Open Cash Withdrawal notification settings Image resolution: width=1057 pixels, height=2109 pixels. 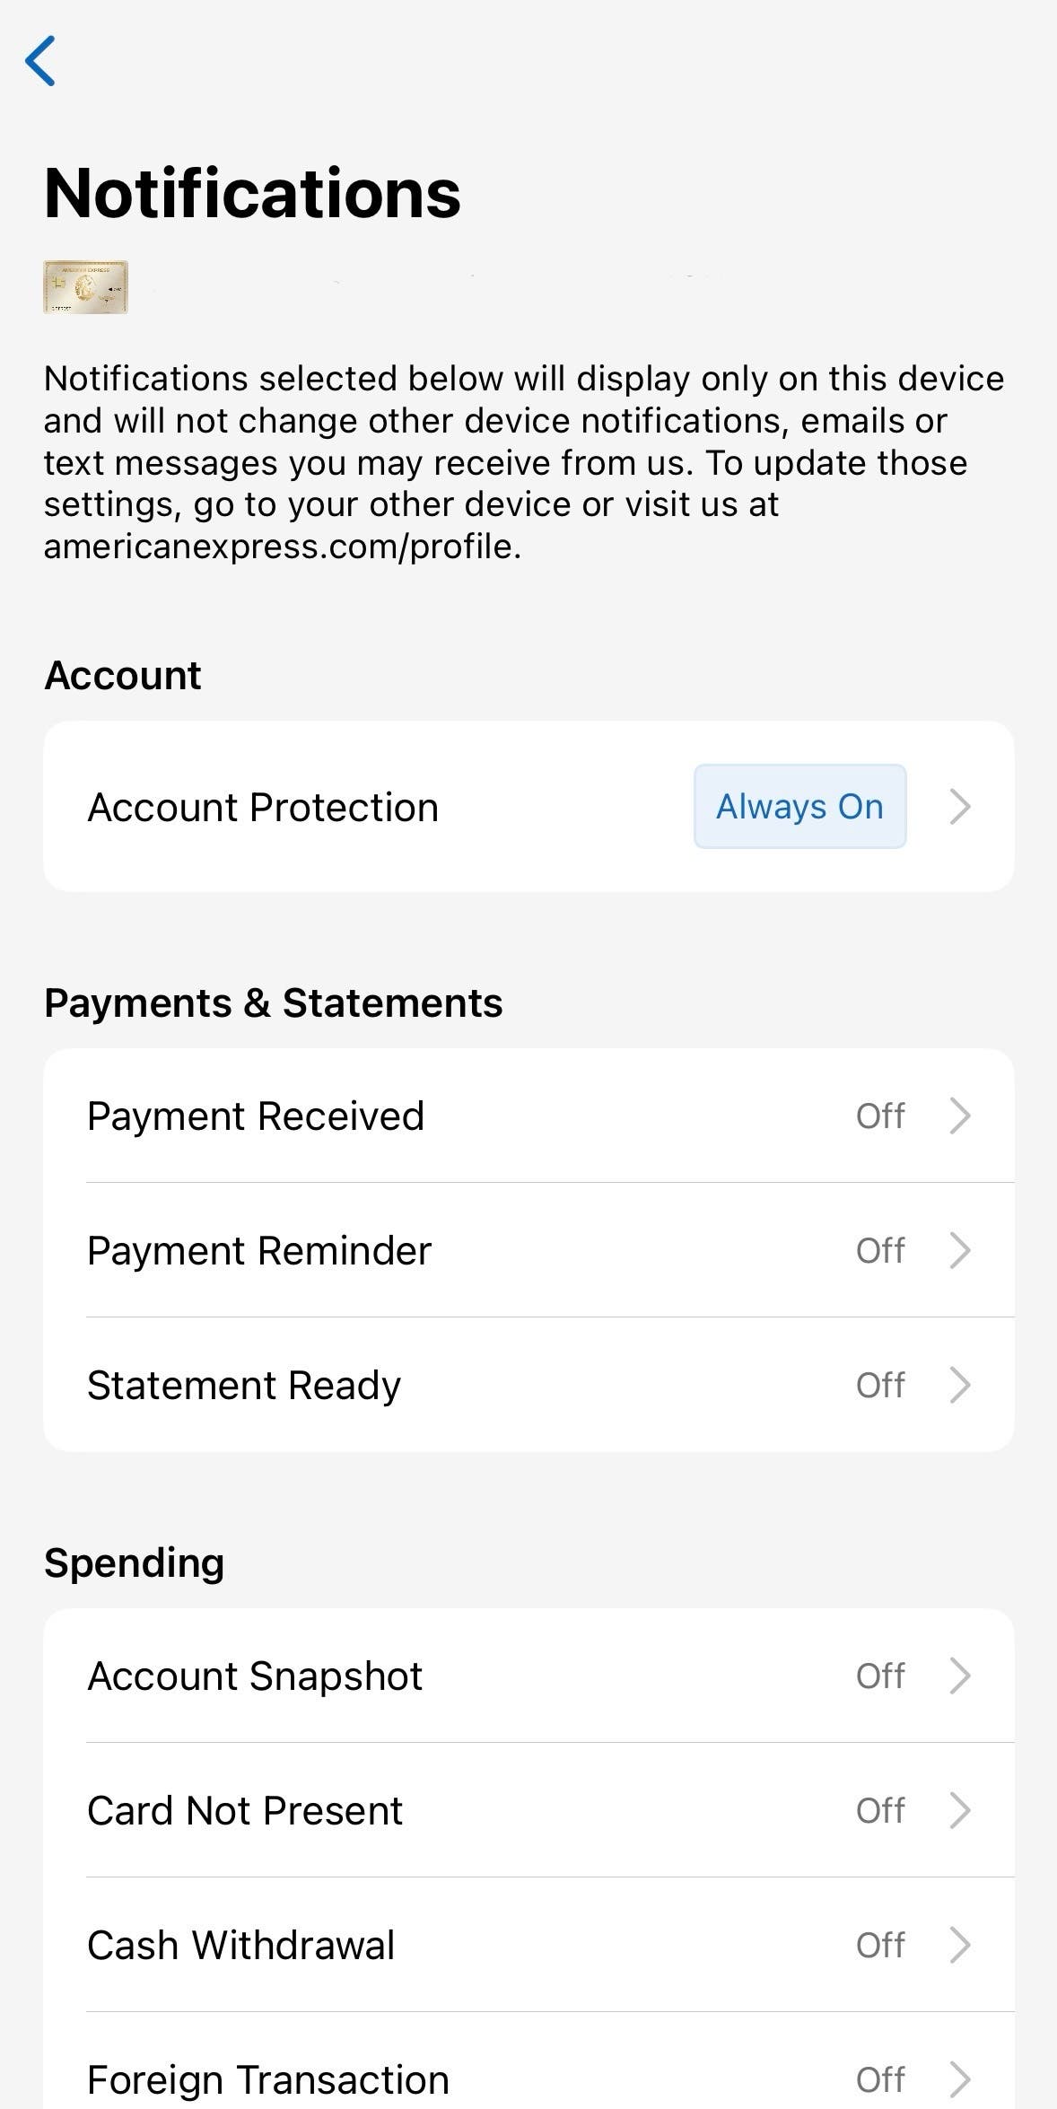(x=241, y=1946)
